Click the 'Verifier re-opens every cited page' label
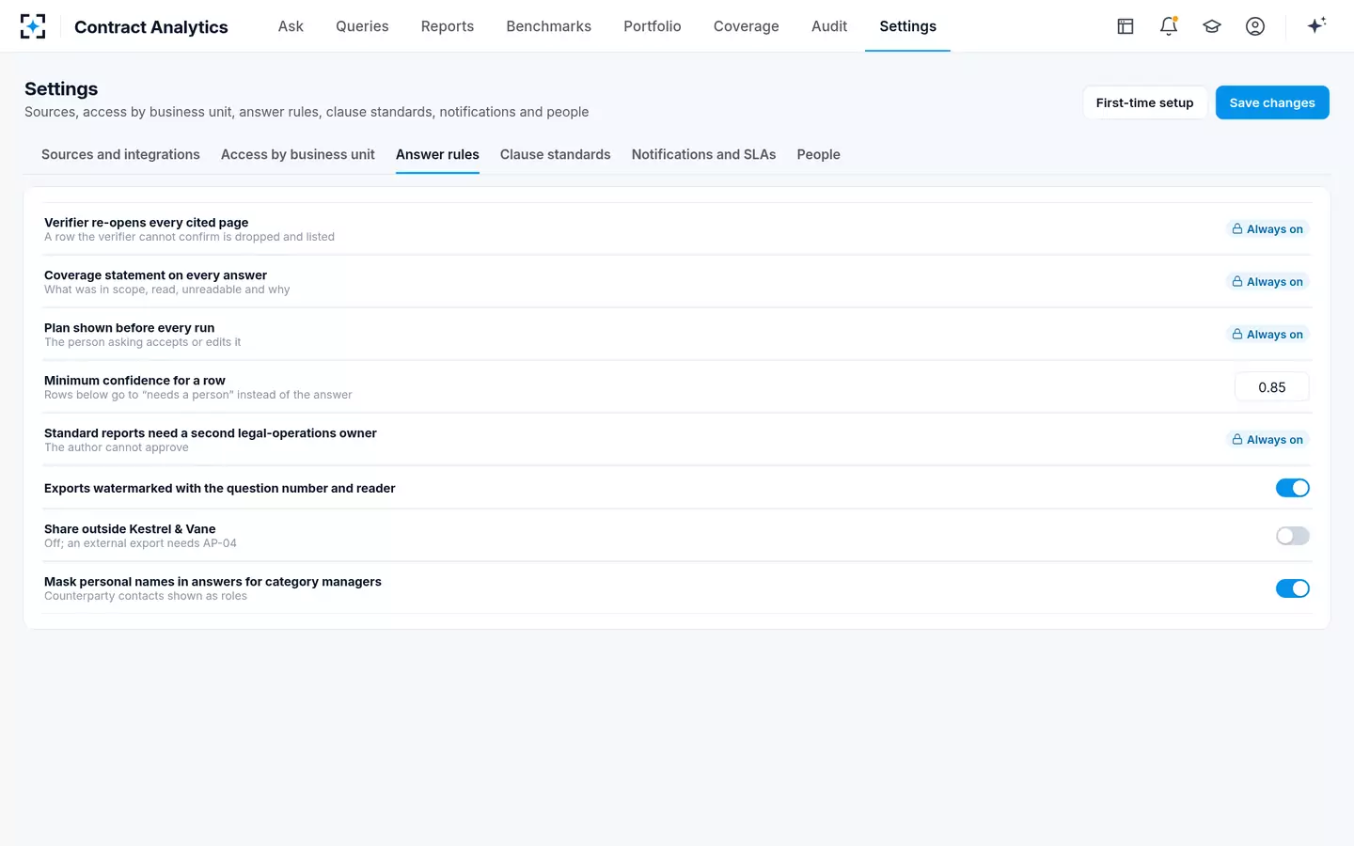The height and width of the screenshot is (846, 1354). (x=147, y=223)
